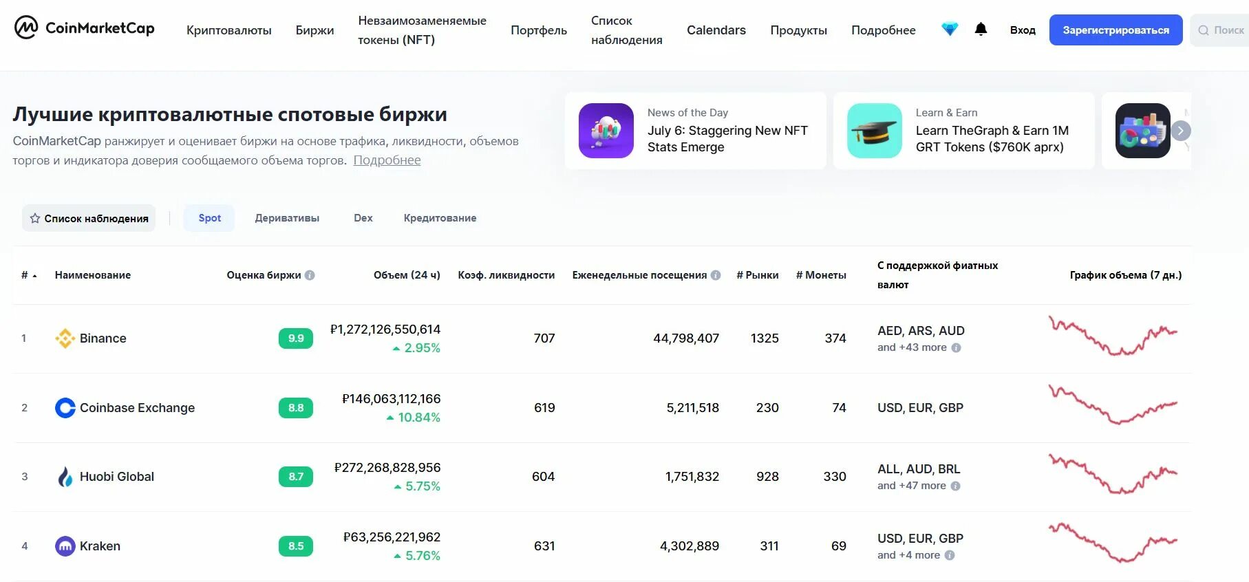Sort by Наименование column header
The image size is (1249, 582).
(93, 275)
